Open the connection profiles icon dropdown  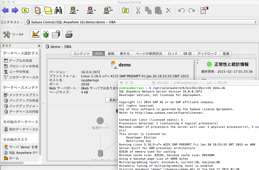click(108, 10)
